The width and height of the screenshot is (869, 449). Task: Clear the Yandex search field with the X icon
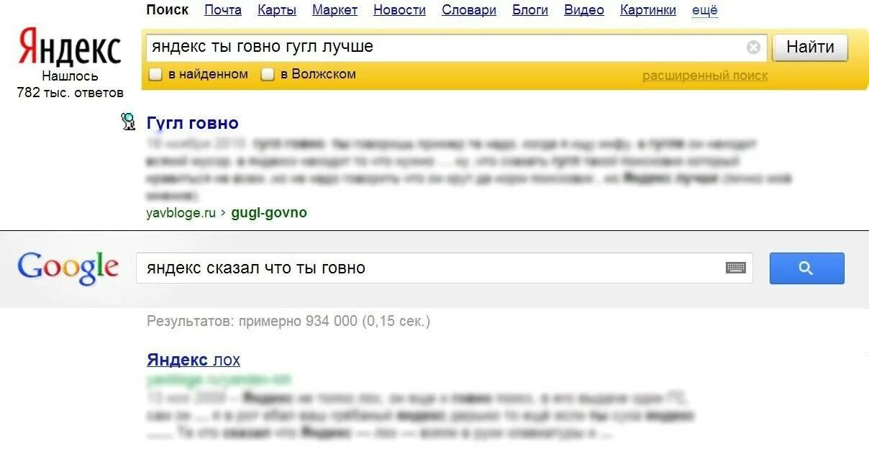point(753,47)
